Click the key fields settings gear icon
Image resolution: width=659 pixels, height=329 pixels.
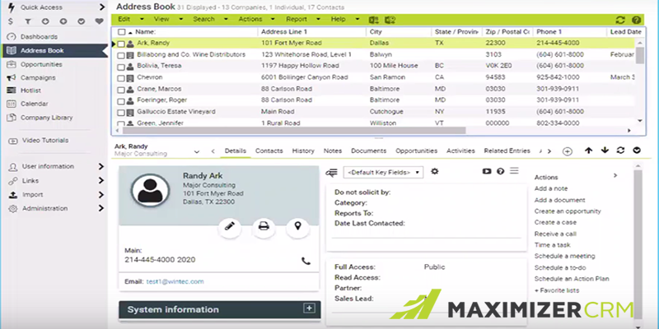click(435, 171)
